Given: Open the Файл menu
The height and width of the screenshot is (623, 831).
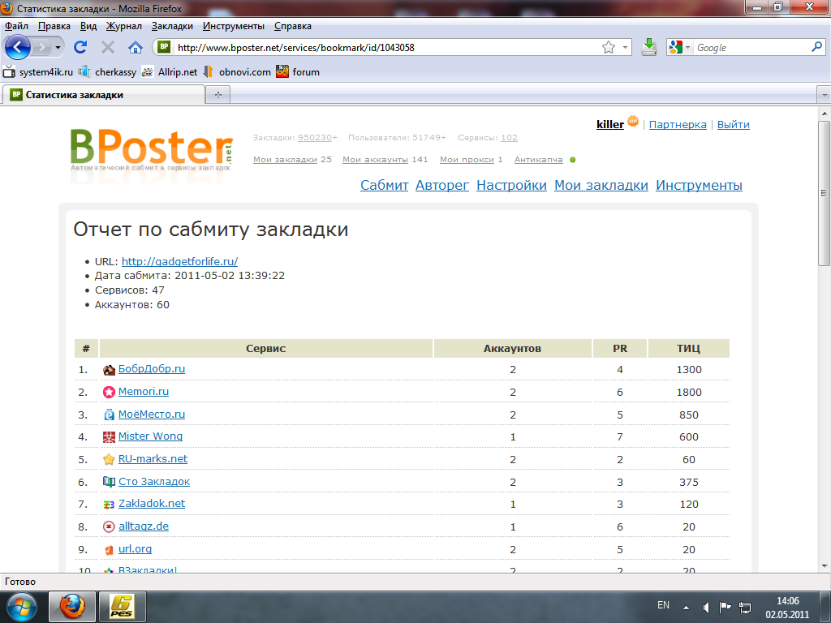Looking at the screenshot, I should coord(16,26).
